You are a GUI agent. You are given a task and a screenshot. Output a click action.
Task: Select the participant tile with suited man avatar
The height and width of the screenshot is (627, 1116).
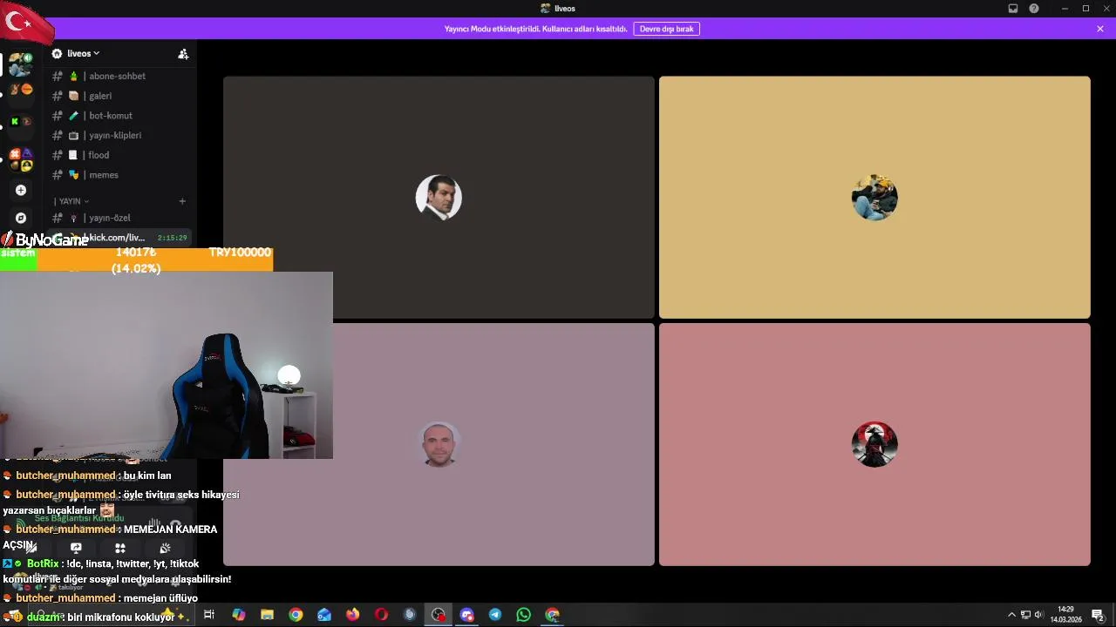pyautogui.click(x=439, y=197)
